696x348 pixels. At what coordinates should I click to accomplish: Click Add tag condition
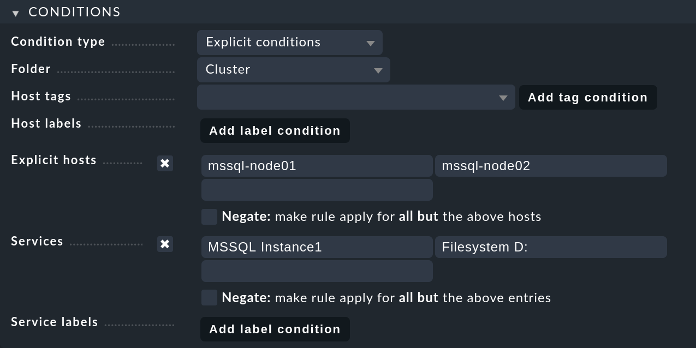(587, 97)
